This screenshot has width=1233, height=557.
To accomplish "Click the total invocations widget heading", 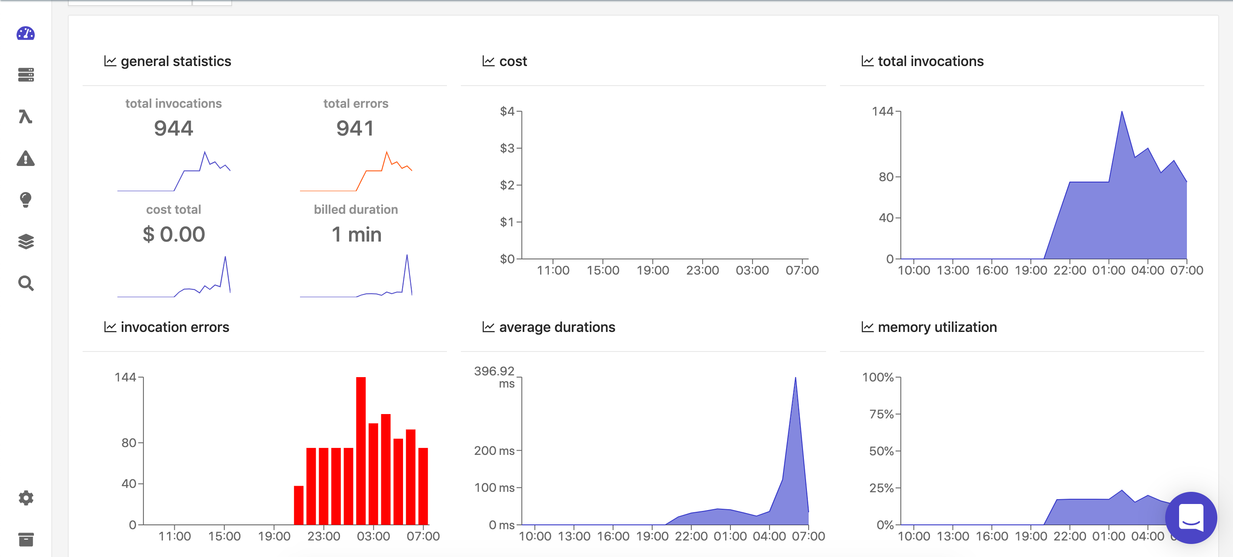I will [930, 61].
